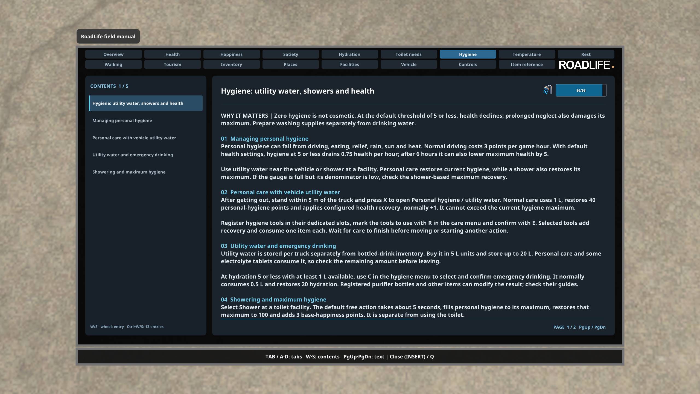Viewport: 700px width, 394px height.
Task: Click the RoadLife logo
Action: [586, 65]
